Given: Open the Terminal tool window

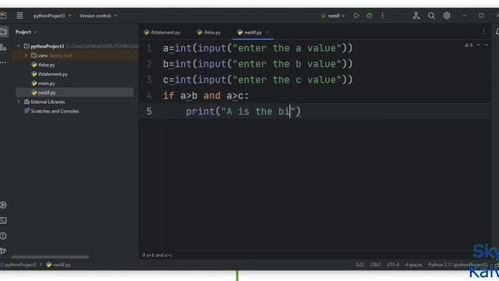Looking at the screenshot, I should tap(3, 220).
